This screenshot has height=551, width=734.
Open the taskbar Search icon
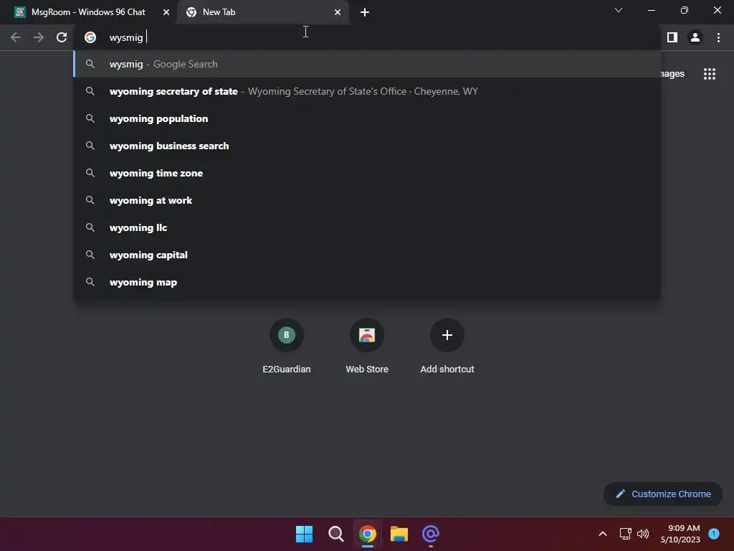pos(336,534)
